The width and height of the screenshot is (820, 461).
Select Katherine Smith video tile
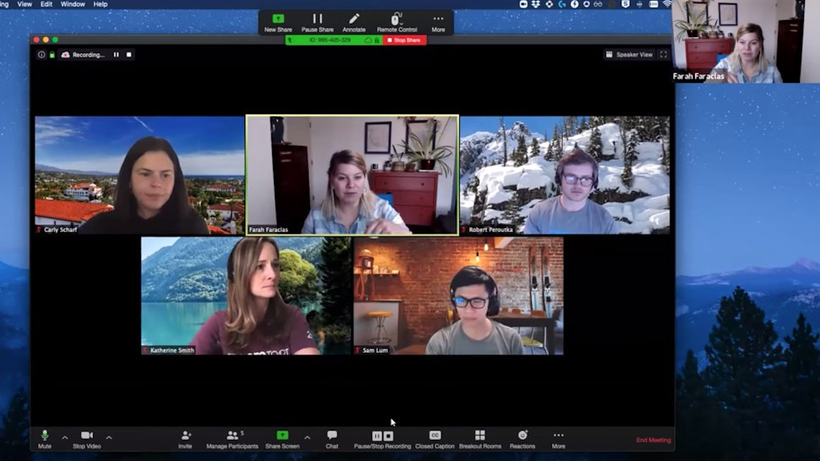pos(246,296)
